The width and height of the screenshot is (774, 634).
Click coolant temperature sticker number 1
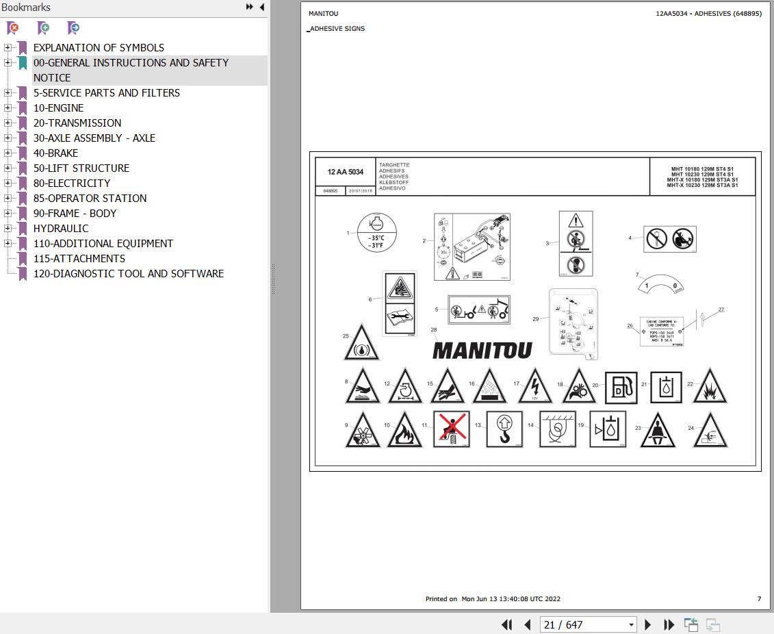pyautogui.click(x=376, y=233)
